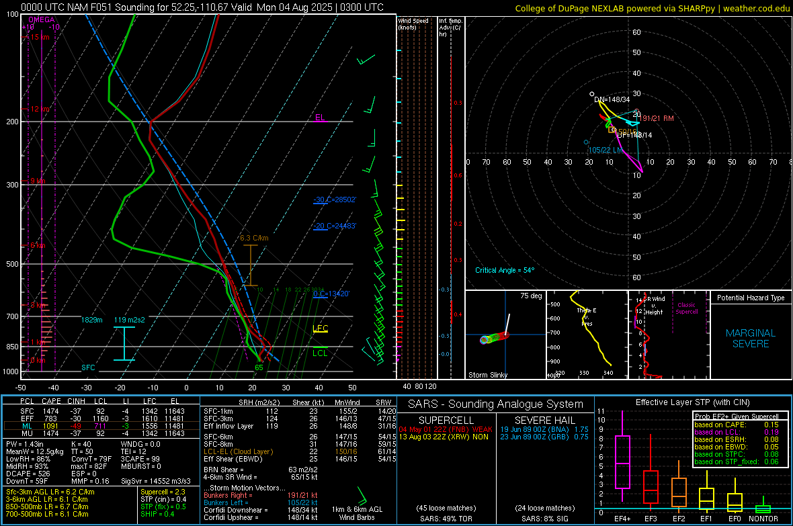Click the red 'Bunkers Right =' row
The width and height of the screenshot is (793, 526).
(261, 496)
